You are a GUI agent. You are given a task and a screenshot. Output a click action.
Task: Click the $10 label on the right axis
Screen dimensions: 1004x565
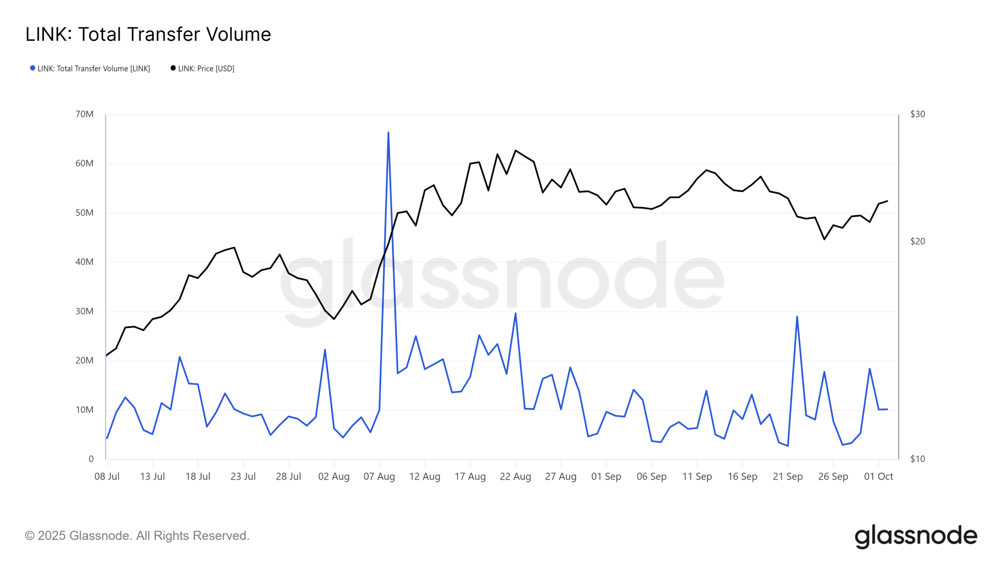(917, 459)
